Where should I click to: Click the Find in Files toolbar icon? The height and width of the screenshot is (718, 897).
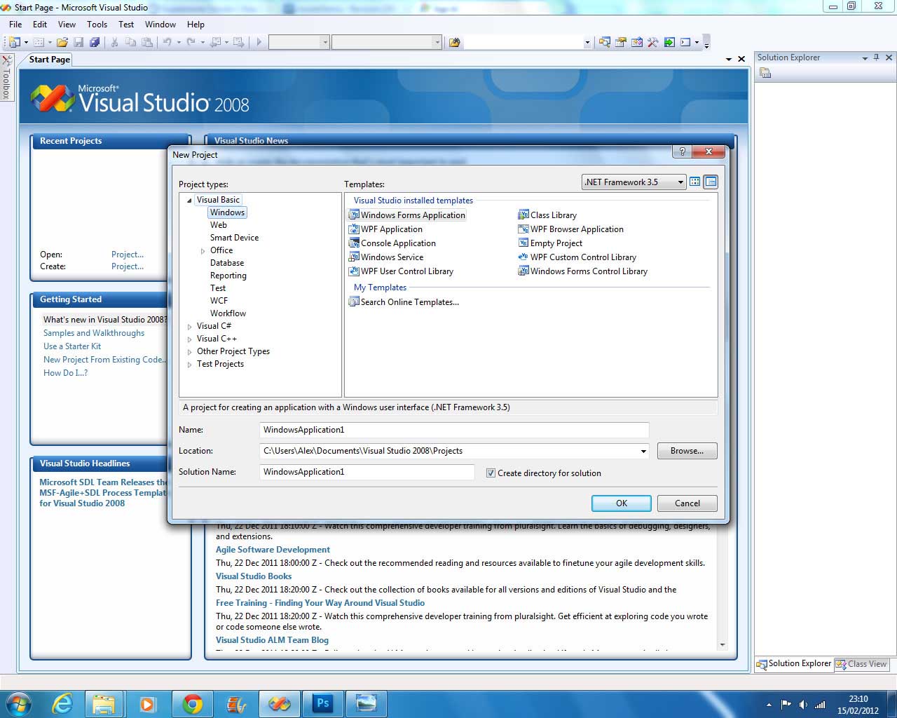click(x=454, y=42)
